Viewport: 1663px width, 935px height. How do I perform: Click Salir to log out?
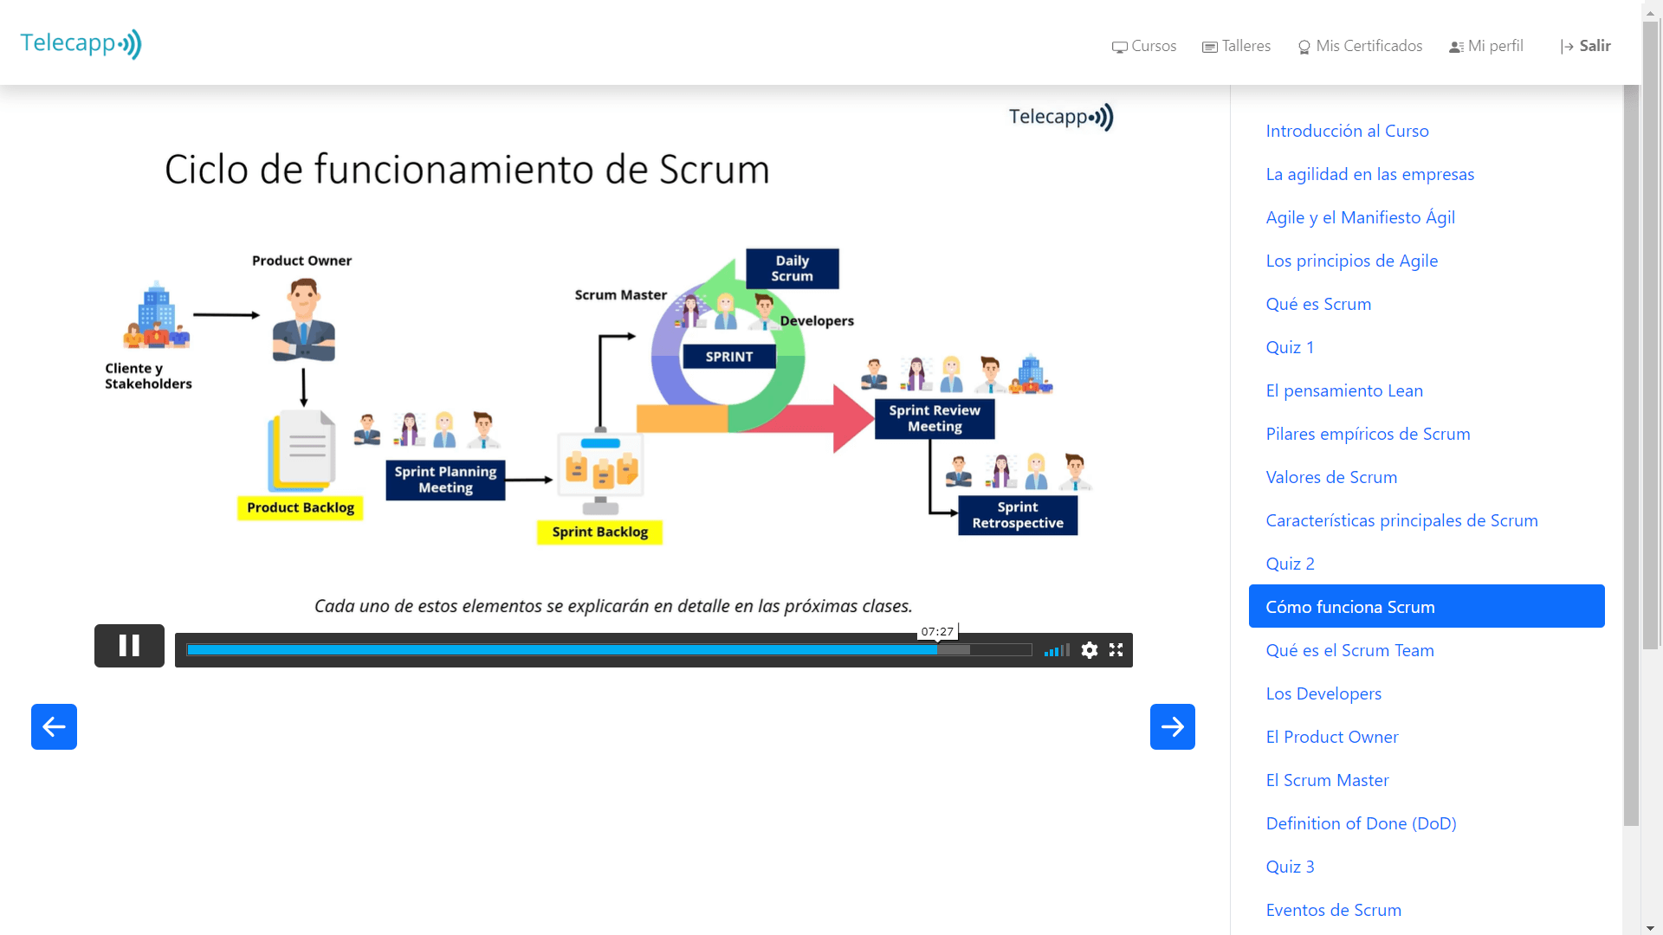(x=1586, y=46)
